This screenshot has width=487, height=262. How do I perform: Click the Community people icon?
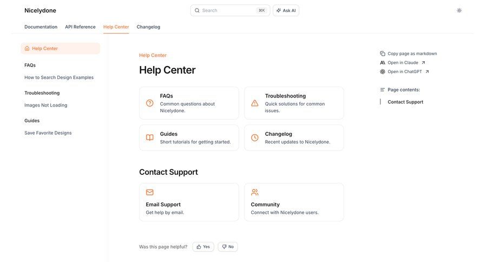tap(255, 192)
